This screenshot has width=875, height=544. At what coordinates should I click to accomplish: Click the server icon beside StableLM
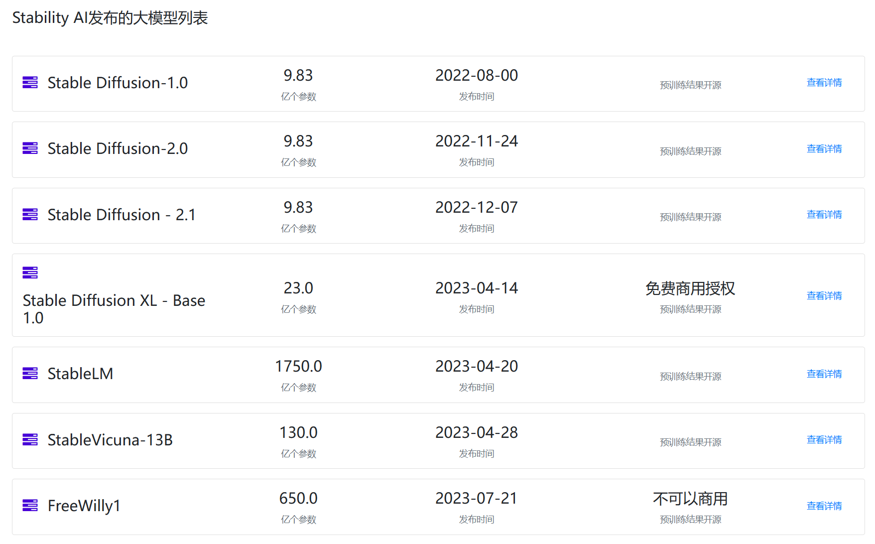point(30,373)
